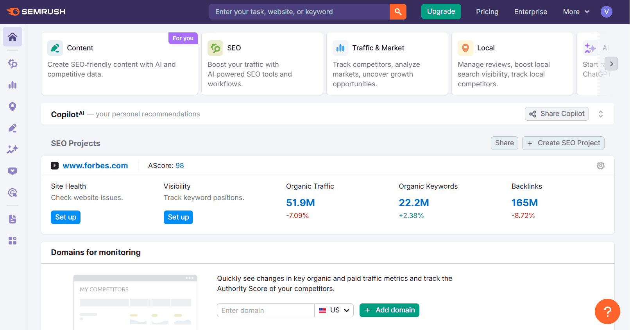The image size is (630, 330).
Task: Click the +2.38% keywords change
Action: coord(411,216)
